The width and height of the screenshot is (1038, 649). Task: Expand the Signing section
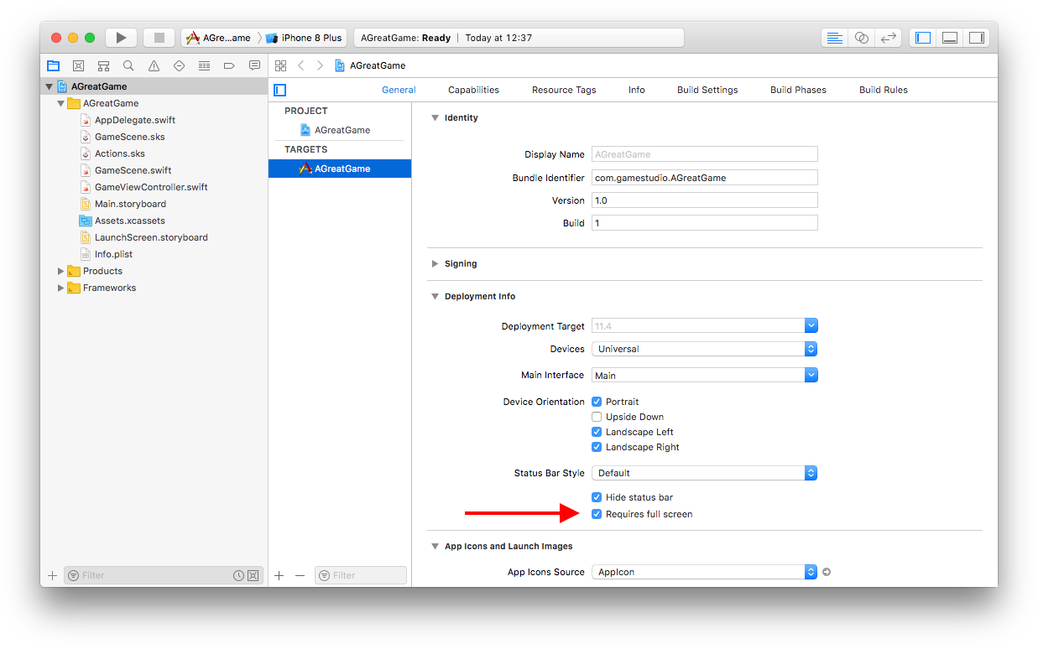pyautogui.click(x=435, y=263)
